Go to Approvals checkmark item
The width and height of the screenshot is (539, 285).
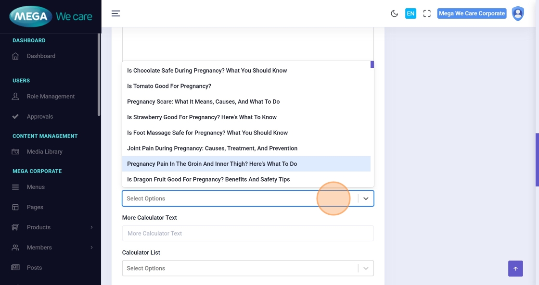(40, 117)
